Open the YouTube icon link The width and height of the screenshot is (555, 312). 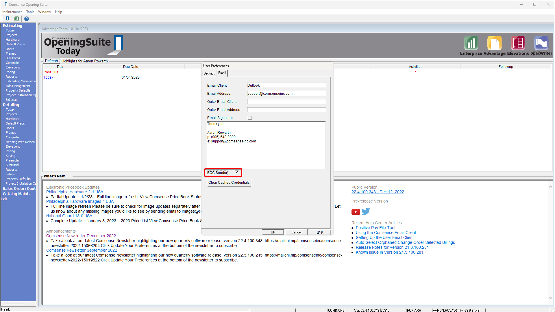[x=356, y=212]
